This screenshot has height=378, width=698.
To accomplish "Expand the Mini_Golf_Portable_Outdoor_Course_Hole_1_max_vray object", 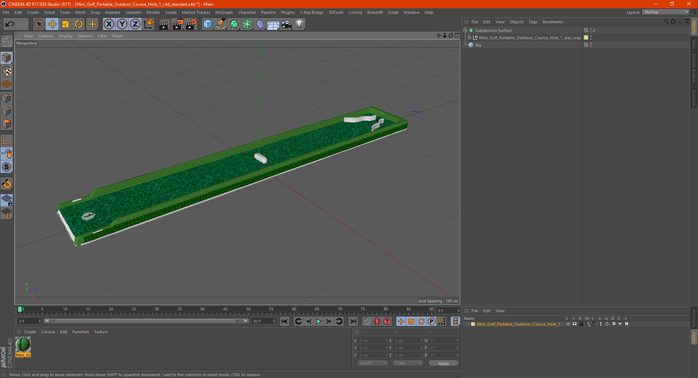I will tap(469, 38).
